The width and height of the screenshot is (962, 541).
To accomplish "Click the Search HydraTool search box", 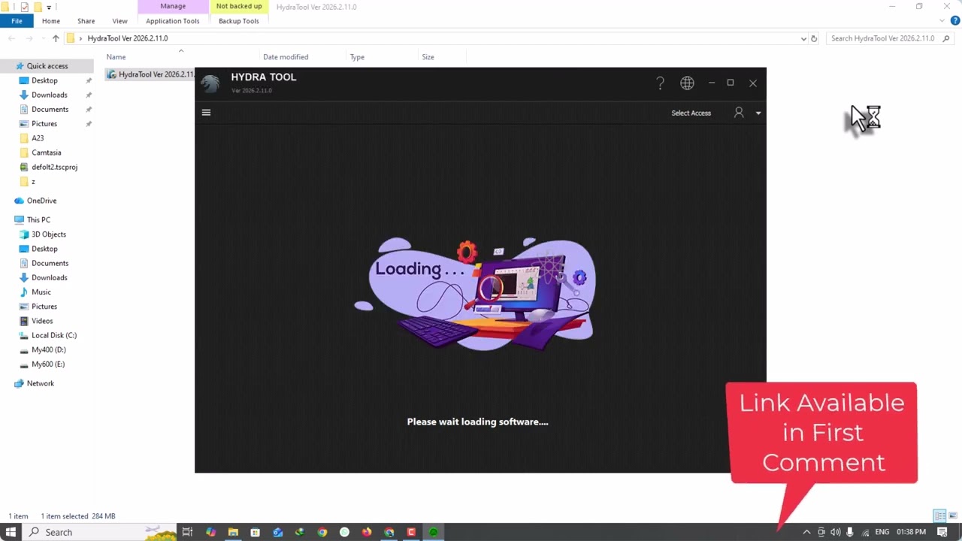I will tap(883, 38).
